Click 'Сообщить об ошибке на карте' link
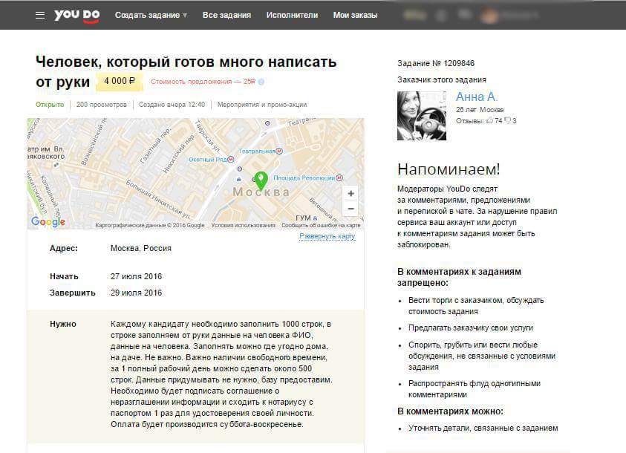Viewport: 626px width, 453px height. pyautogui.click(x=321, y=225)
